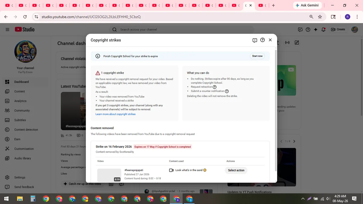Reload the page
This screenshot has width=363, height=204.
(25, 17)
